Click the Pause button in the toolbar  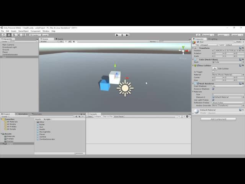(122, 35)
